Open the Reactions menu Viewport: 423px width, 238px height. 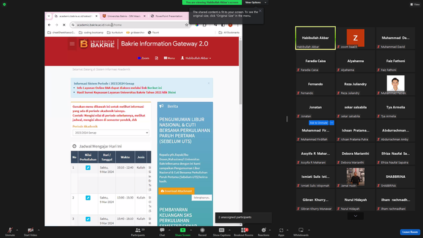click(264, 231)
